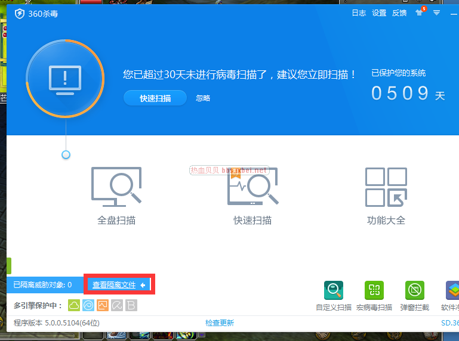This screenshot has width=459, height=341.
Task: Open the 功能大全 features grid icon
Action: pyautogui.click(x=386, y=187)
